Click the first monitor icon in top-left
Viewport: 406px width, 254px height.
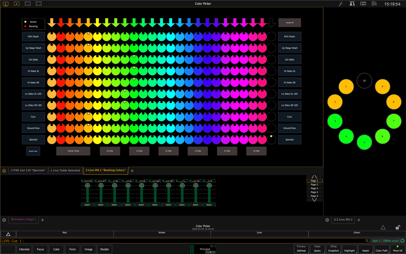[6, 3]
